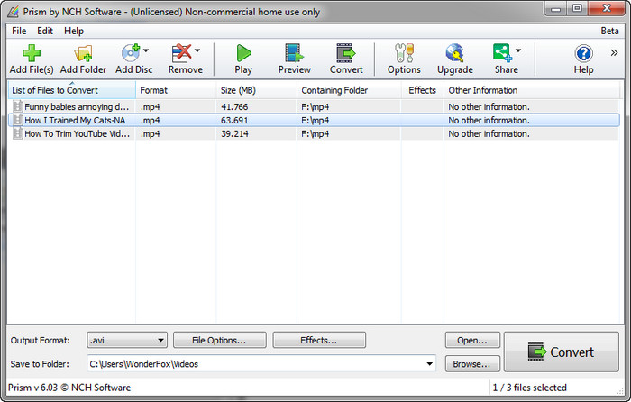Viewport: 631px width, 402px height.
Task: Expand the Save to Folder dropdown arrow
Action: (430, 364)
